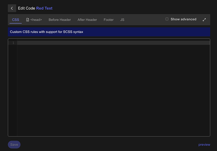This screenshot has width=217, height=151.
Task: Expand the editor to fullscreen
Action: point(204,20)
